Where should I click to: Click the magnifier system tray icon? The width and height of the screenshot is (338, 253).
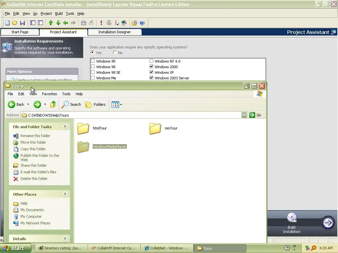[314, 248]
